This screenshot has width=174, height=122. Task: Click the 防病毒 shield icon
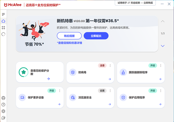(x=73, y=72)
